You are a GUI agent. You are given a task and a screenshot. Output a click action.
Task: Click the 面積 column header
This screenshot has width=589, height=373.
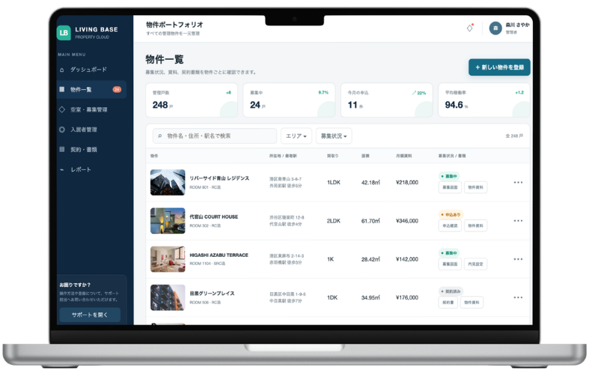[365, 156]
